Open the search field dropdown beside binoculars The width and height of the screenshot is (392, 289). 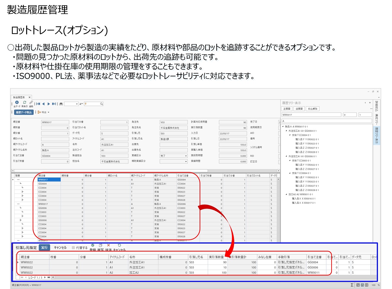coord(76,104)
